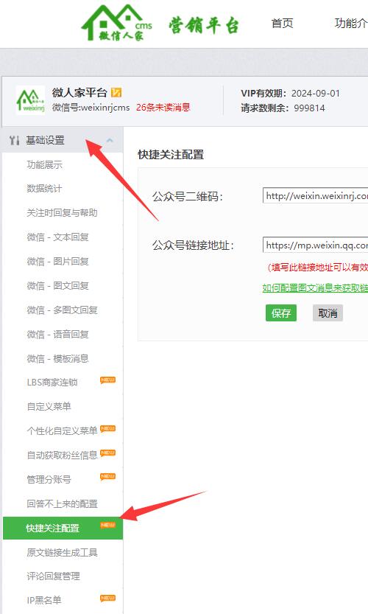Open 数据统计 in the sidebar

44,189
